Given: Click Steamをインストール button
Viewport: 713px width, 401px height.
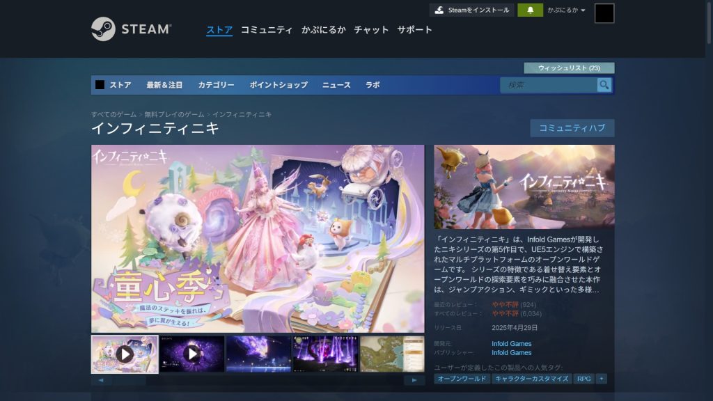Looking at the screenshot, I should 472,10.
